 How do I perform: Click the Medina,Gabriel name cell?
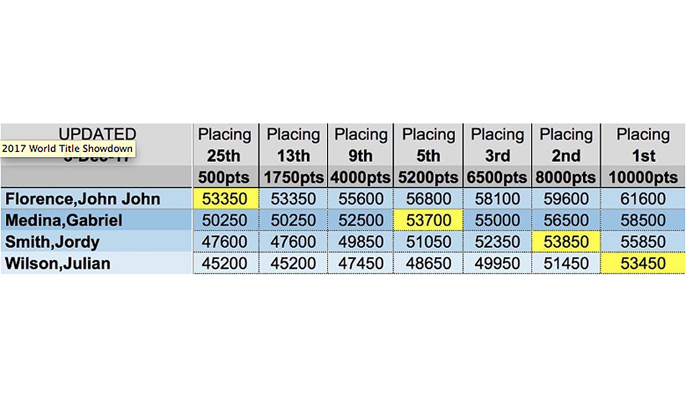[96, 220]
